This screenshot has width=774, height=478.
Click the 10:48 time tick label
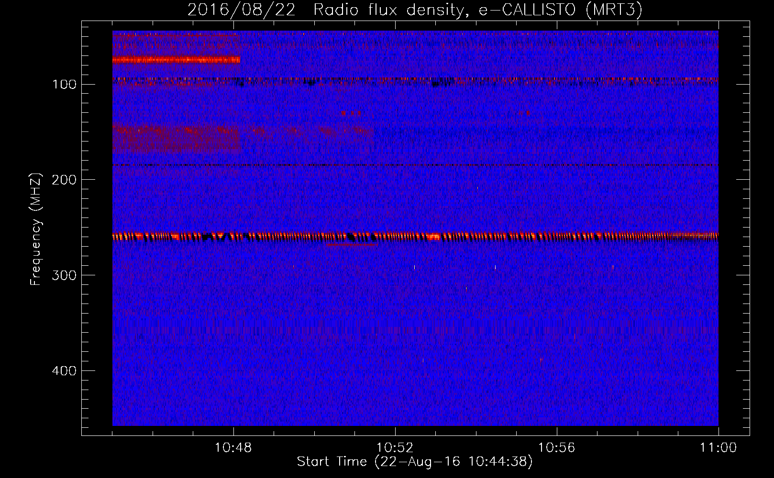pos(233,448)
